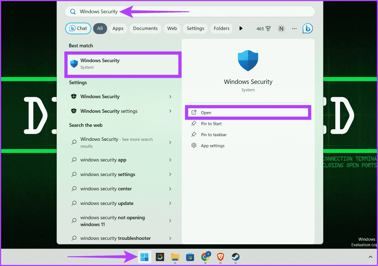Open File Explorer from the taskbar
The height and width of the screenshot is (266, 378).
[175, 257]
